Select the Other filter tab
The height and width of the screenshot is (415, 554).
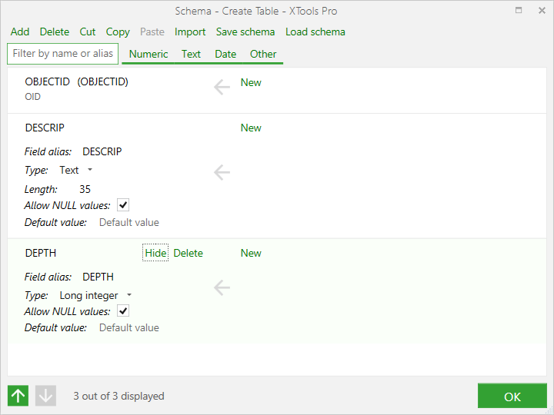click(263, 54)
